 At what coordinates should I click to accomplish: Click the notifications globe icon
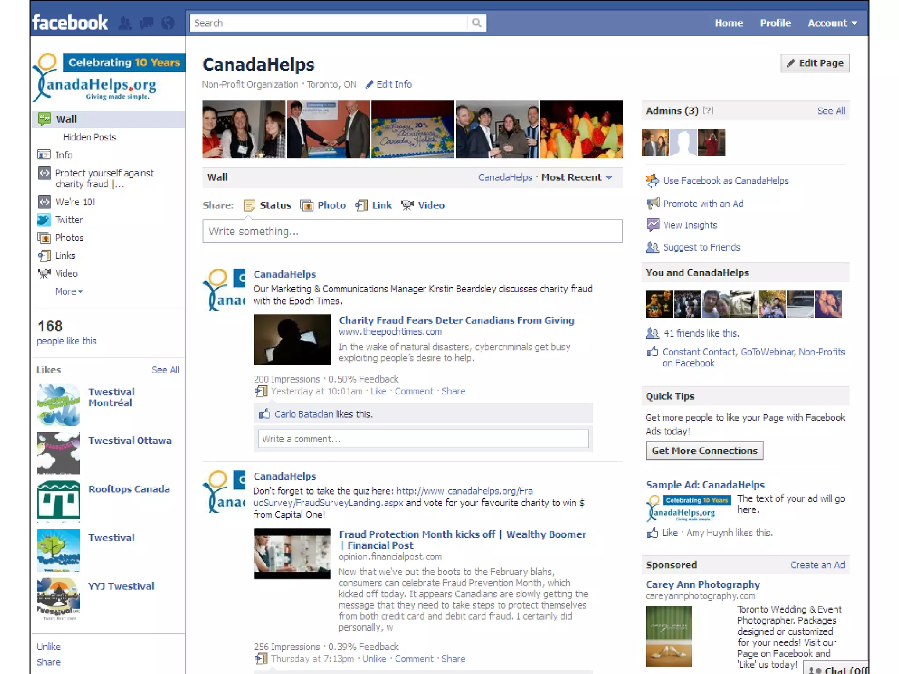[x=168, y=23]
